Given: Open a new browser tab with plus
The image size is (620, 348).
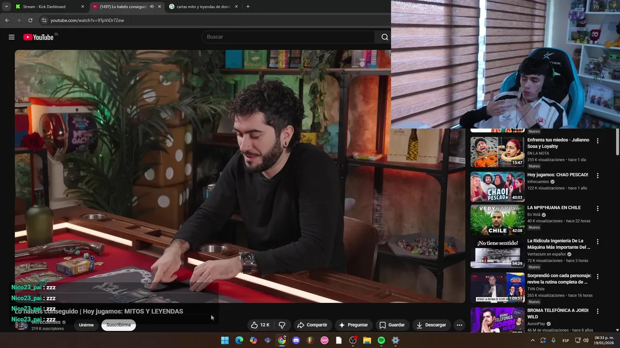Looking at the screenshot, I should [x=248, y=7].
